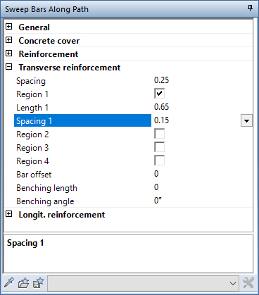
Task: Select the Spacing value 0.25 field
Action: (203, 80)
